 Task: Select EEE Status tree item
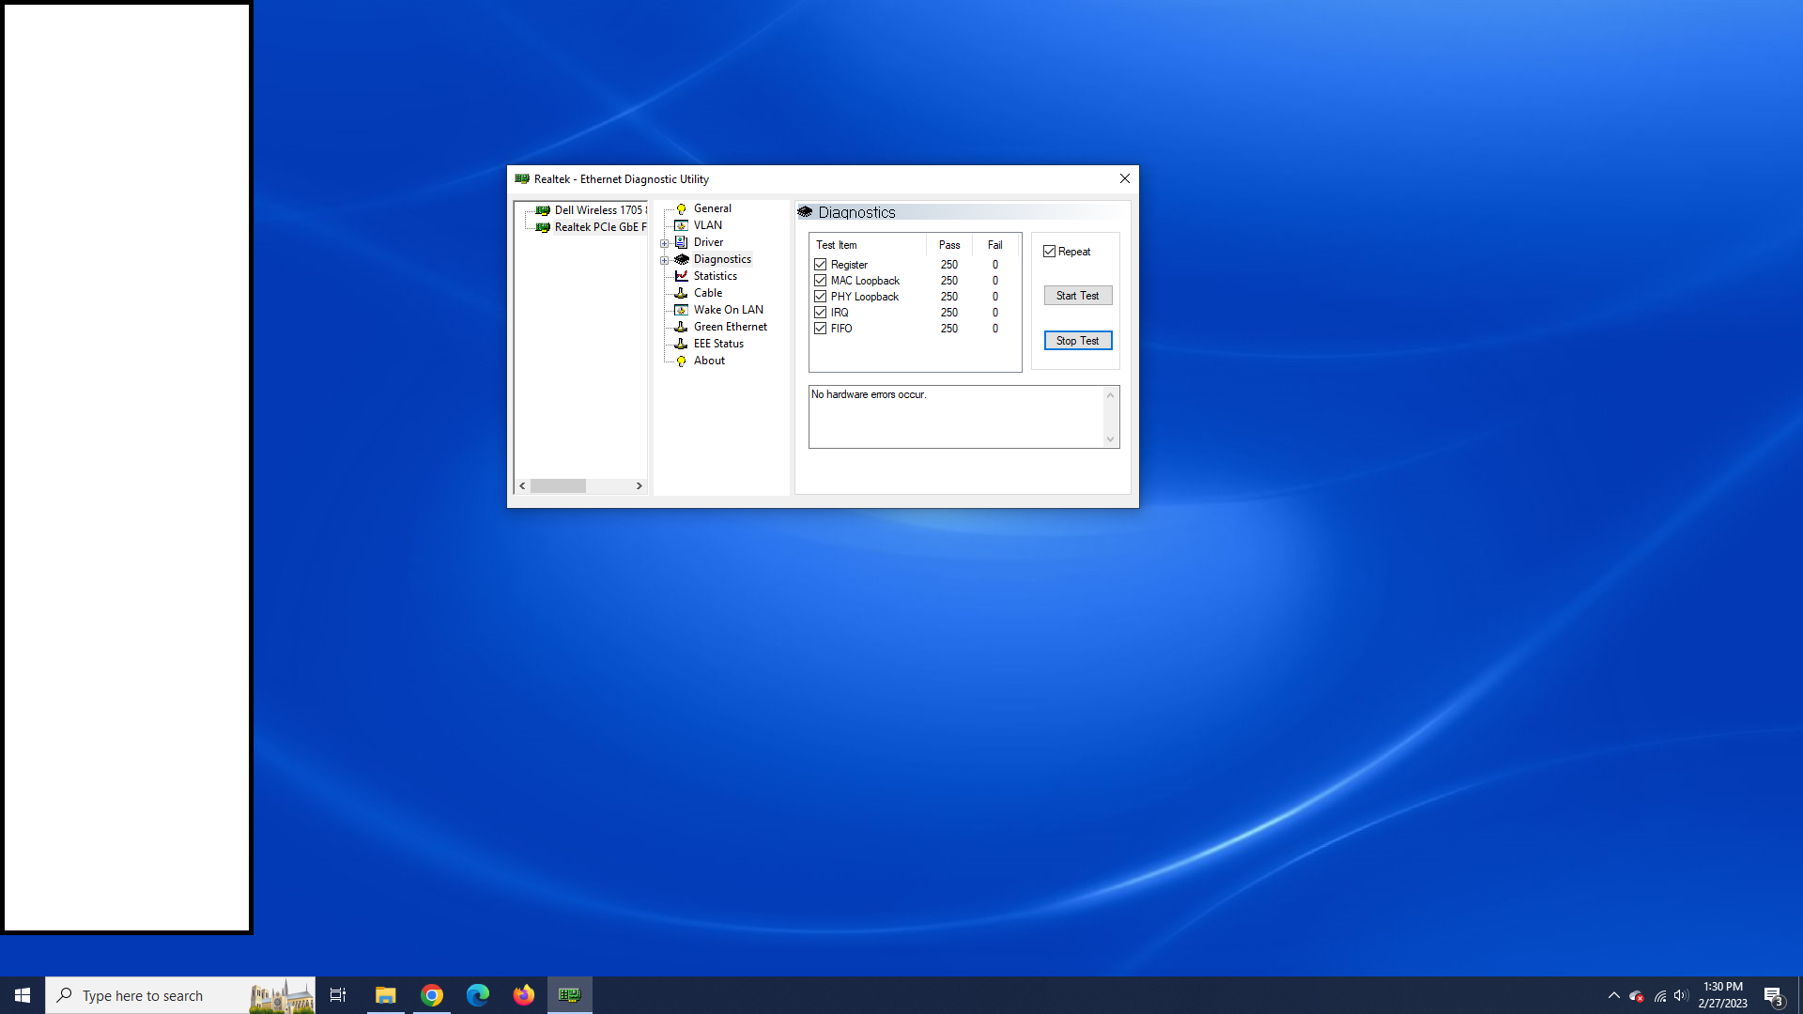[x=718, y=344]
